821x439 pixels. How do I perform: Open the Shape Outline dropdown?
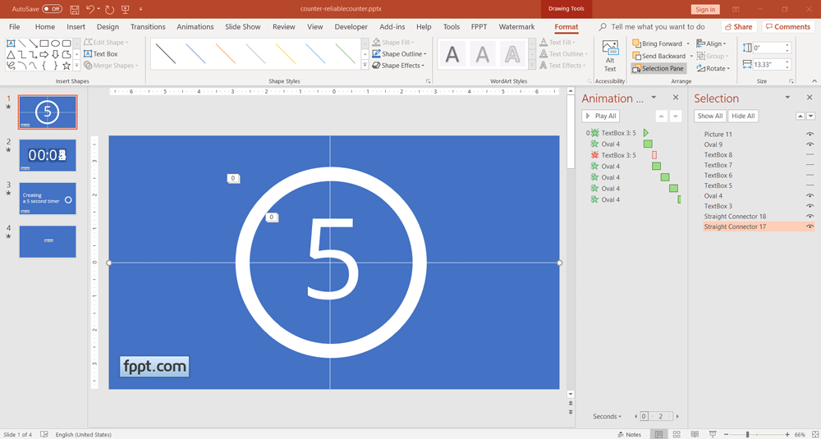(402, 54)
